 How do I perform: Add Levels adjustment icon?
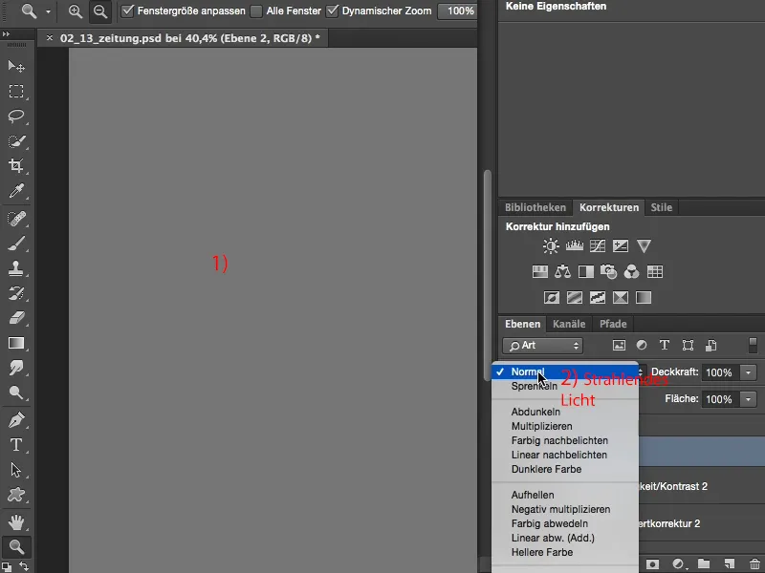point(575,246)
